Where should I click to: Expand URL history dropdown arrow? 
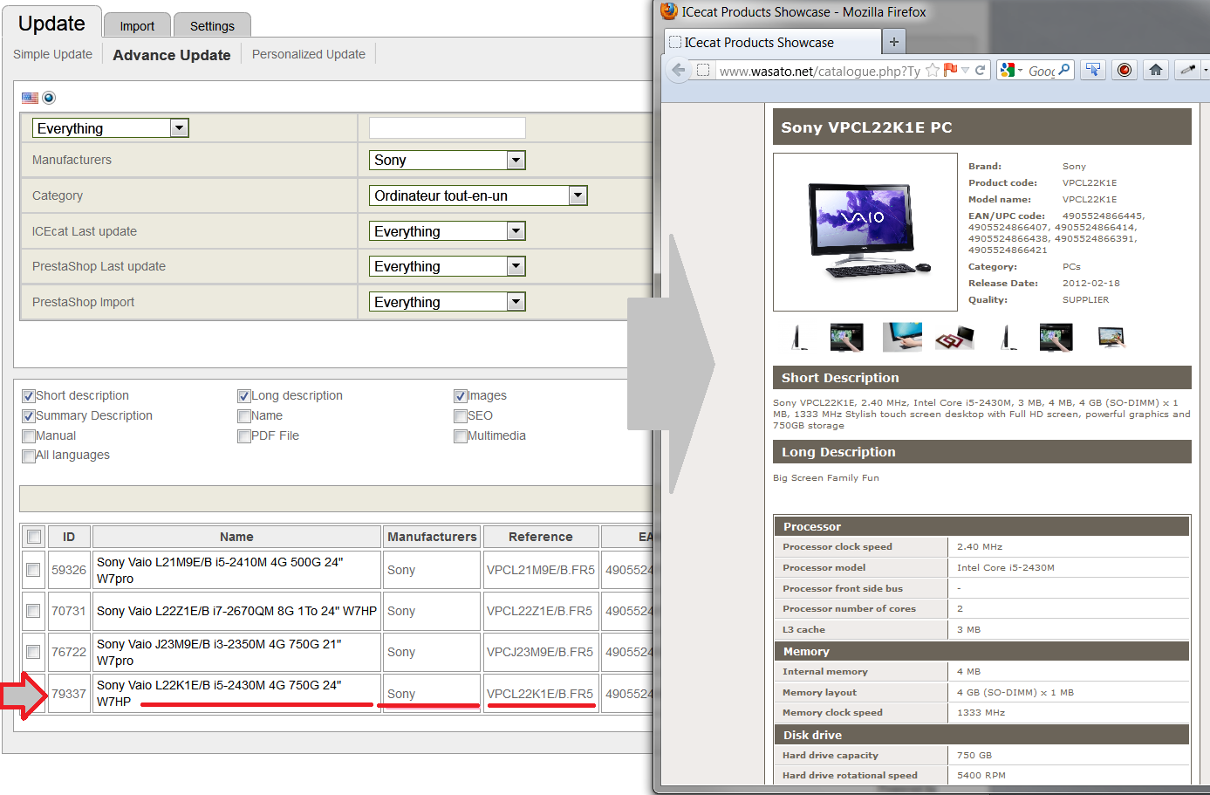tap(966, 70)
